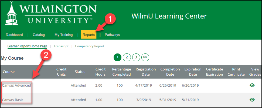Click the WilmU Learning Center title
Viewport: 262px width, 108px height.
(169, 16)
